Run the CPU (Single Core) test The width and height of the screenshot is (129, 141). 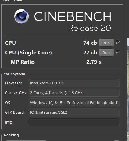[106, 53]
